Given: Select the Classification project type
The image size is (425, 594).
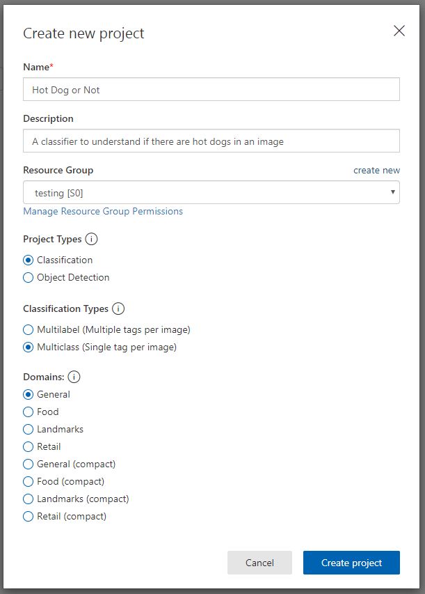Looking at the screenshot, I should (29, 260).
